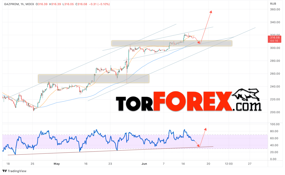The image size is (285, 175).
Task: Click the RUB currency label
Action: pos(273,4)
